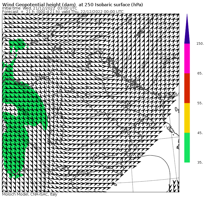Viewport: 206px width, 198px height.
Task: Click the 'Wind Geopotential height (dam)' title
Action: (73, 5)
